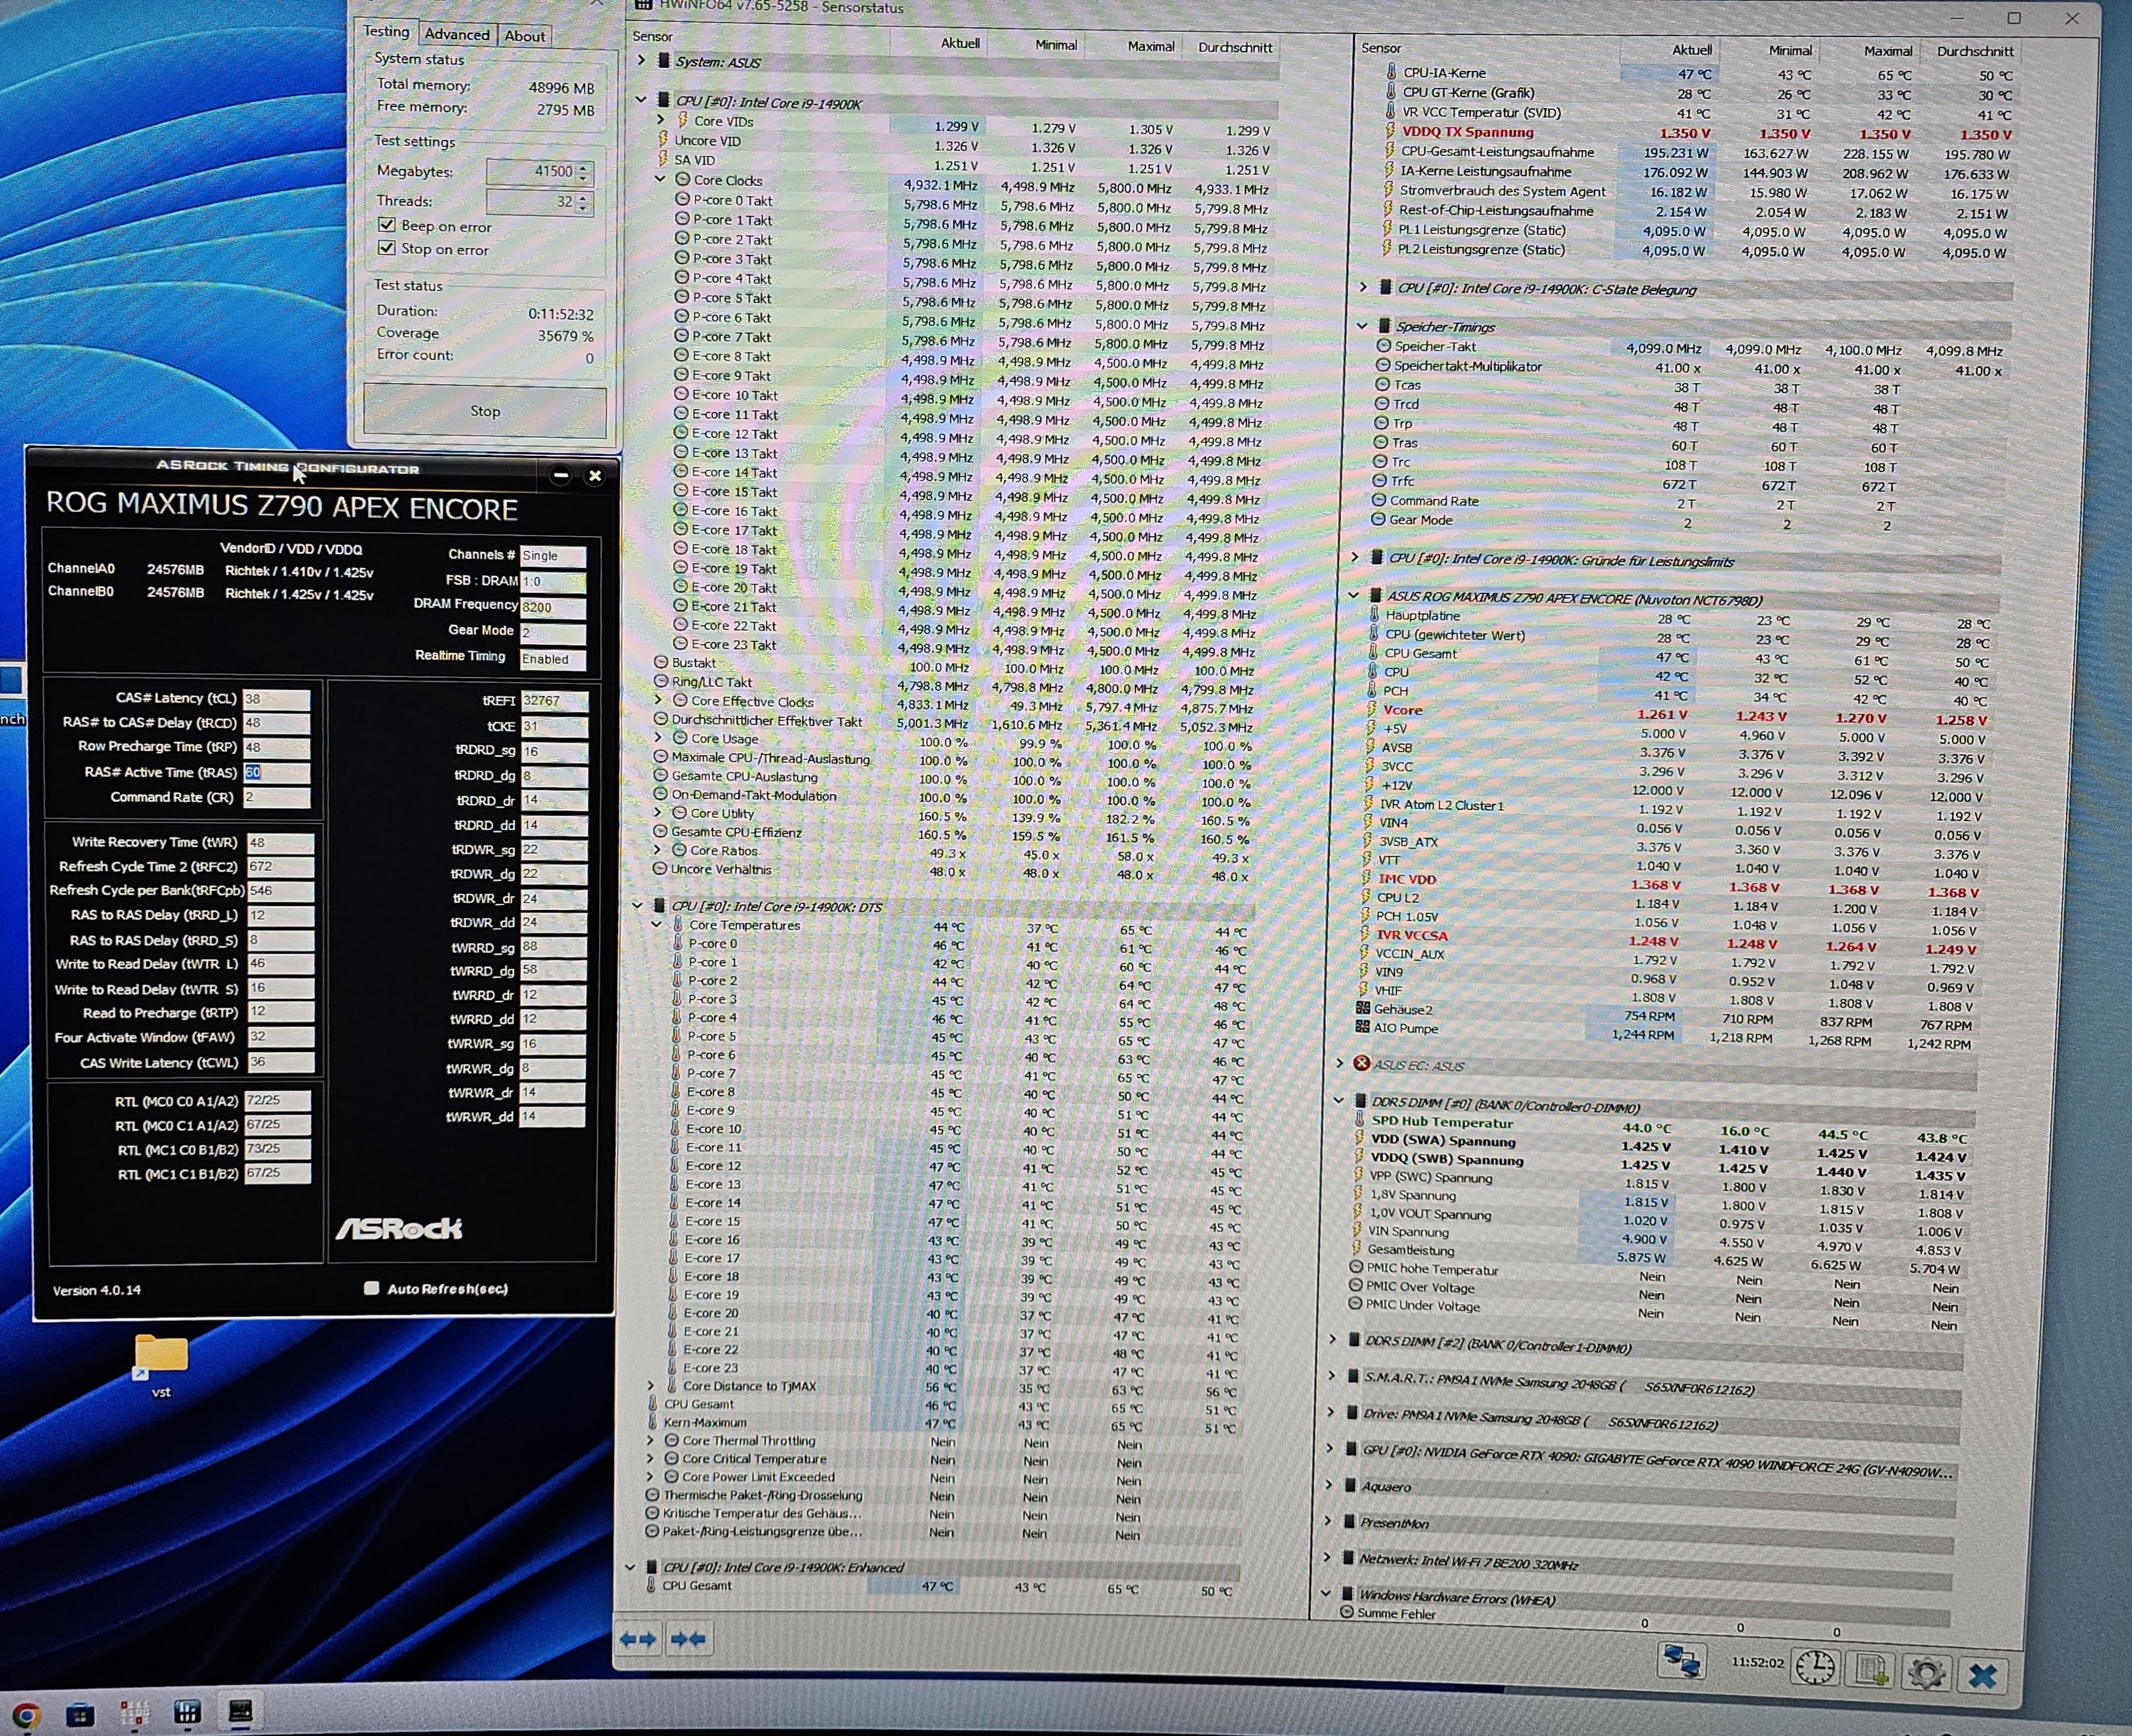Click the blue X close-sensors icon in HWiNFO
Image resolution: width=2132 pixels, height=1736 pixels.
pos(1982,1676)
